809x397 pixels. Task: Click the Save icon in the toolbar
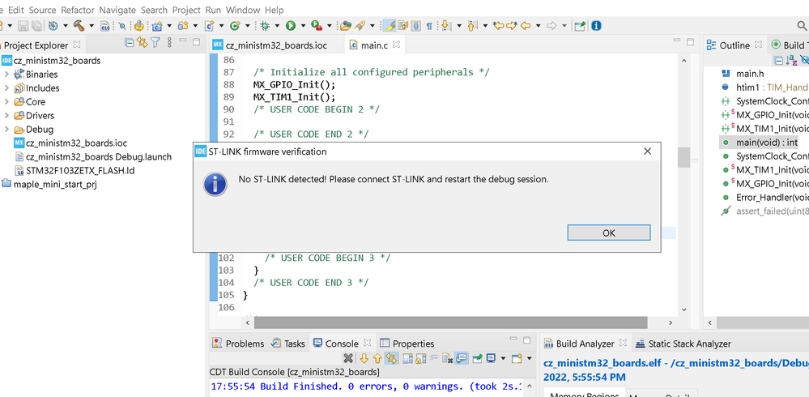23,25
